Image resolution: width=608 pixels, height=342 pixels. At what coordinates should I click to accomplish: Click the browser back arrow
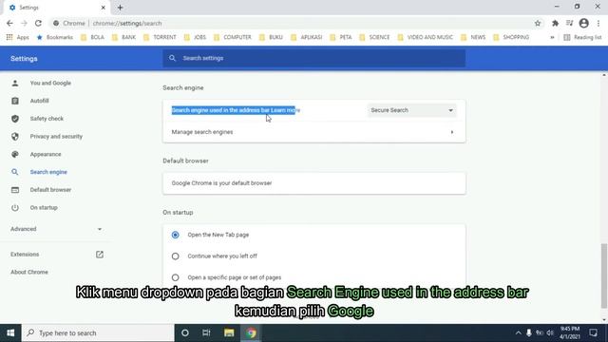[x=9, y=23]
